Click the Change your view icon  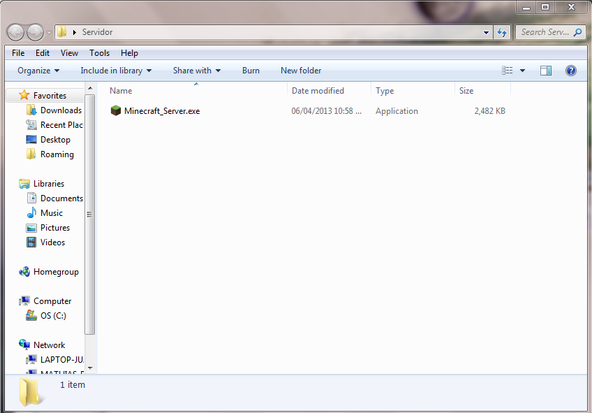(x=507, y=71)
